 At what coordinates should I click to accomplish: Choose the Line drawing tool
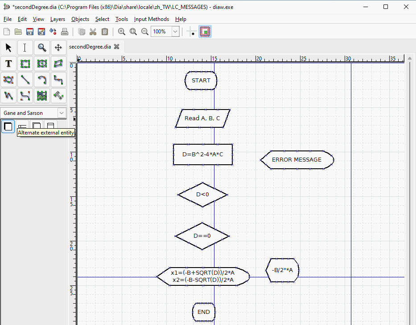tap(25, 80)
